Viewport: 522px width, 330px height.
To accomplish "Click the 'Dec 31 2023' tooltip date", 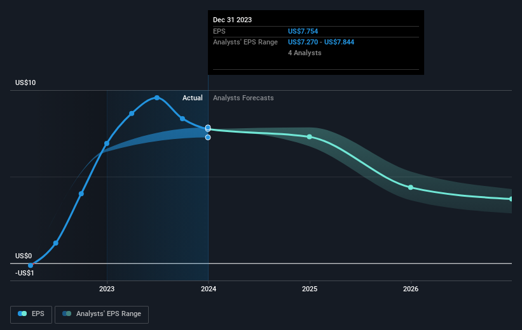I will tap(232, 20).
